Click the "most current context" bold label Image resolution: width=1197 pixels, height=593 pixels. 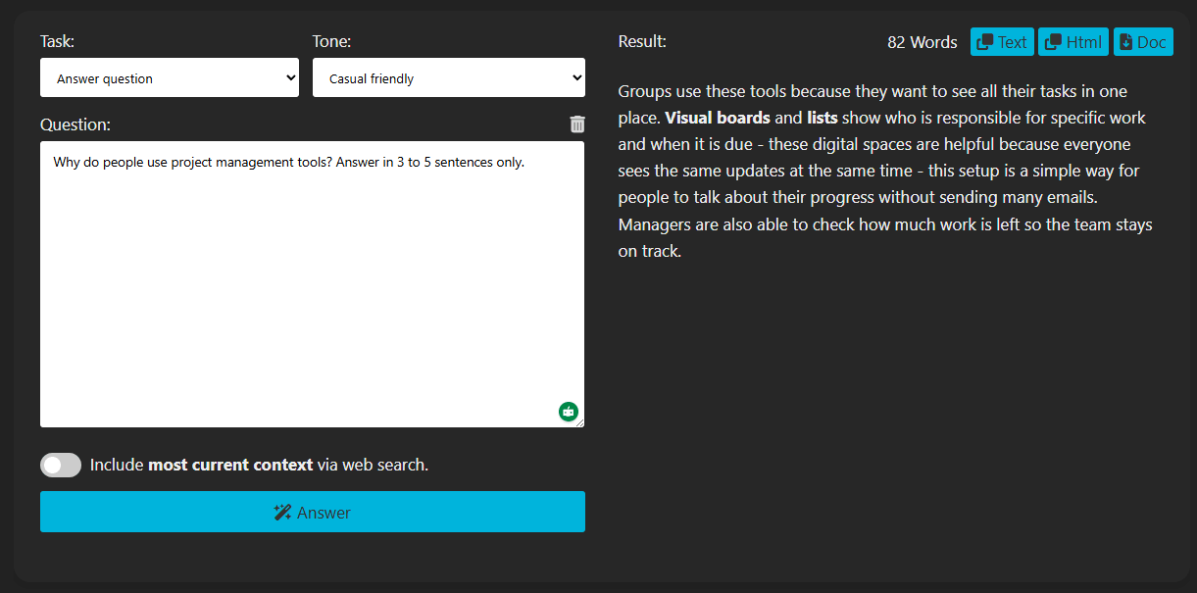point(230,465)
